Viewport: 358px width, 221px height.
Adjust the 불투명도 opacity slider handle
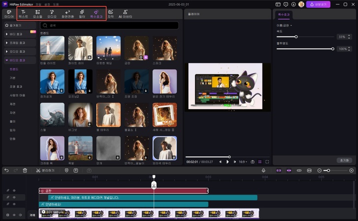332,49
